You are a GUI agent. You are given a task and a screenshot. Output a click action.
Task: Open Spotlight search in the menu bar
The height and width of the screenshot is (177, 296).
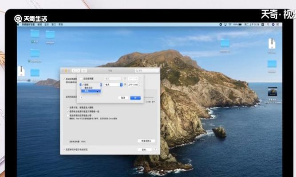click(268, 24)
